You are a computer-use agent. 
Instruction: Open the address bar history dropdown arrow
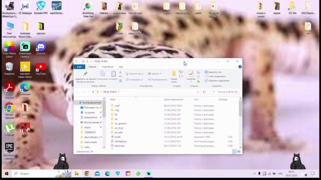coord(198,92)
